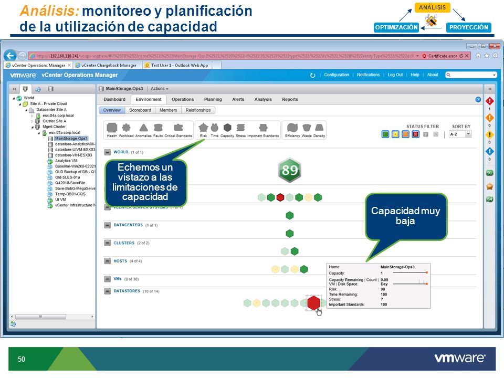The height and width of the screenshot is (378, 504).
Task: Collapse the DATACENTERS section
Action: (x=108, y=225)
